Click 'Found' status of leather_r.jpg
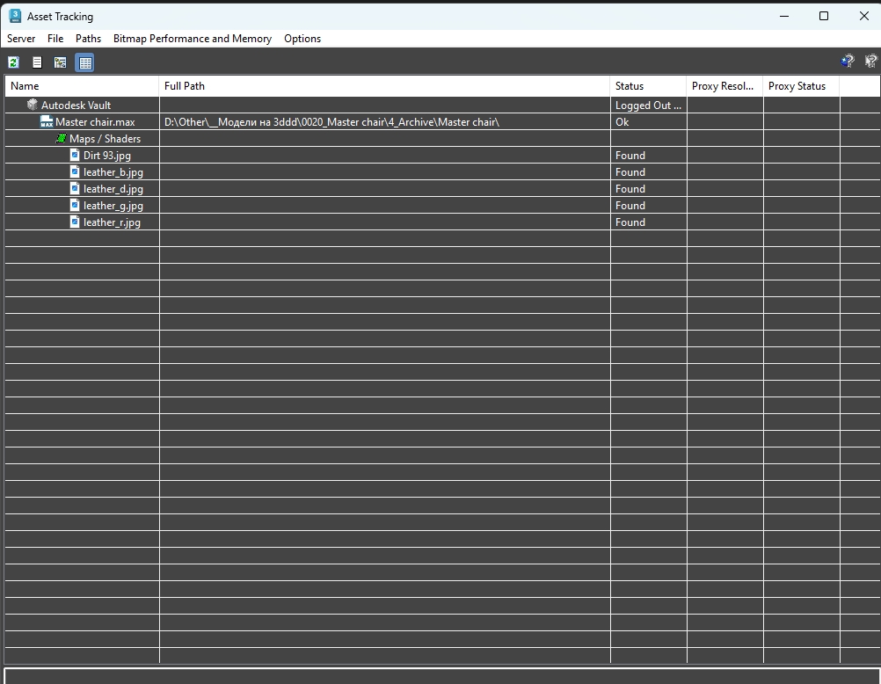The height and width of the screenshot is (684, 881). 648,222
